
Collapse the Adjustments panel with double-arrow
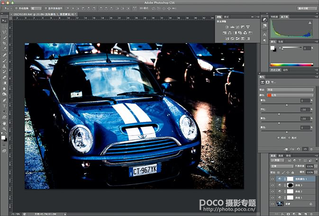[253, 17]
